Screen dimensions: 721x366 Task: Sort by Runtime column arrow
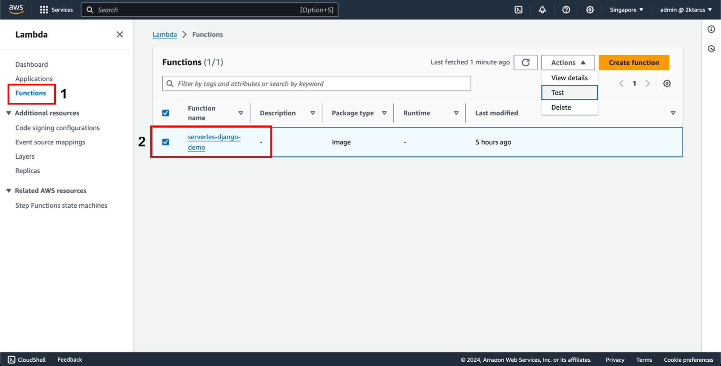[456, 113]
